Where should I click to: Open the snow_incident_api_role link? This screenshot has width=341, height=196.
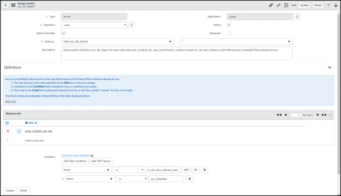click(39, 131)
